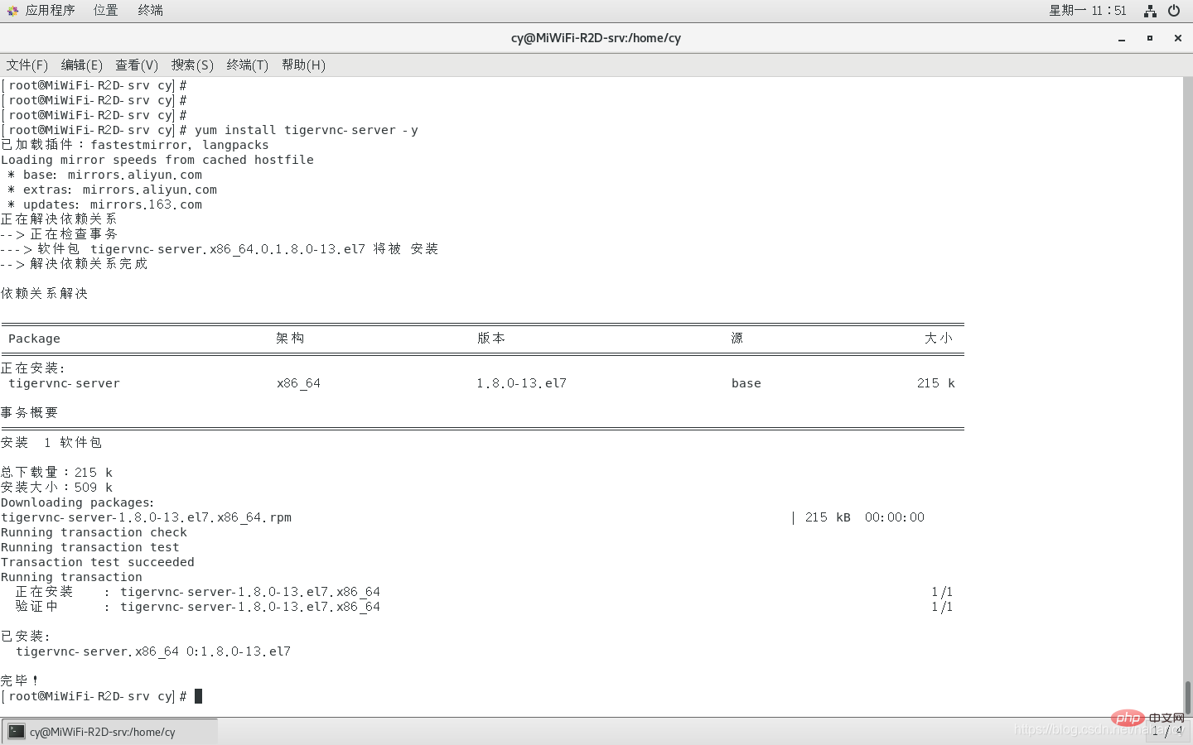Click the 'base' repository value
The width and height of the screenshot is (1193, 745).
click(746, 383)
